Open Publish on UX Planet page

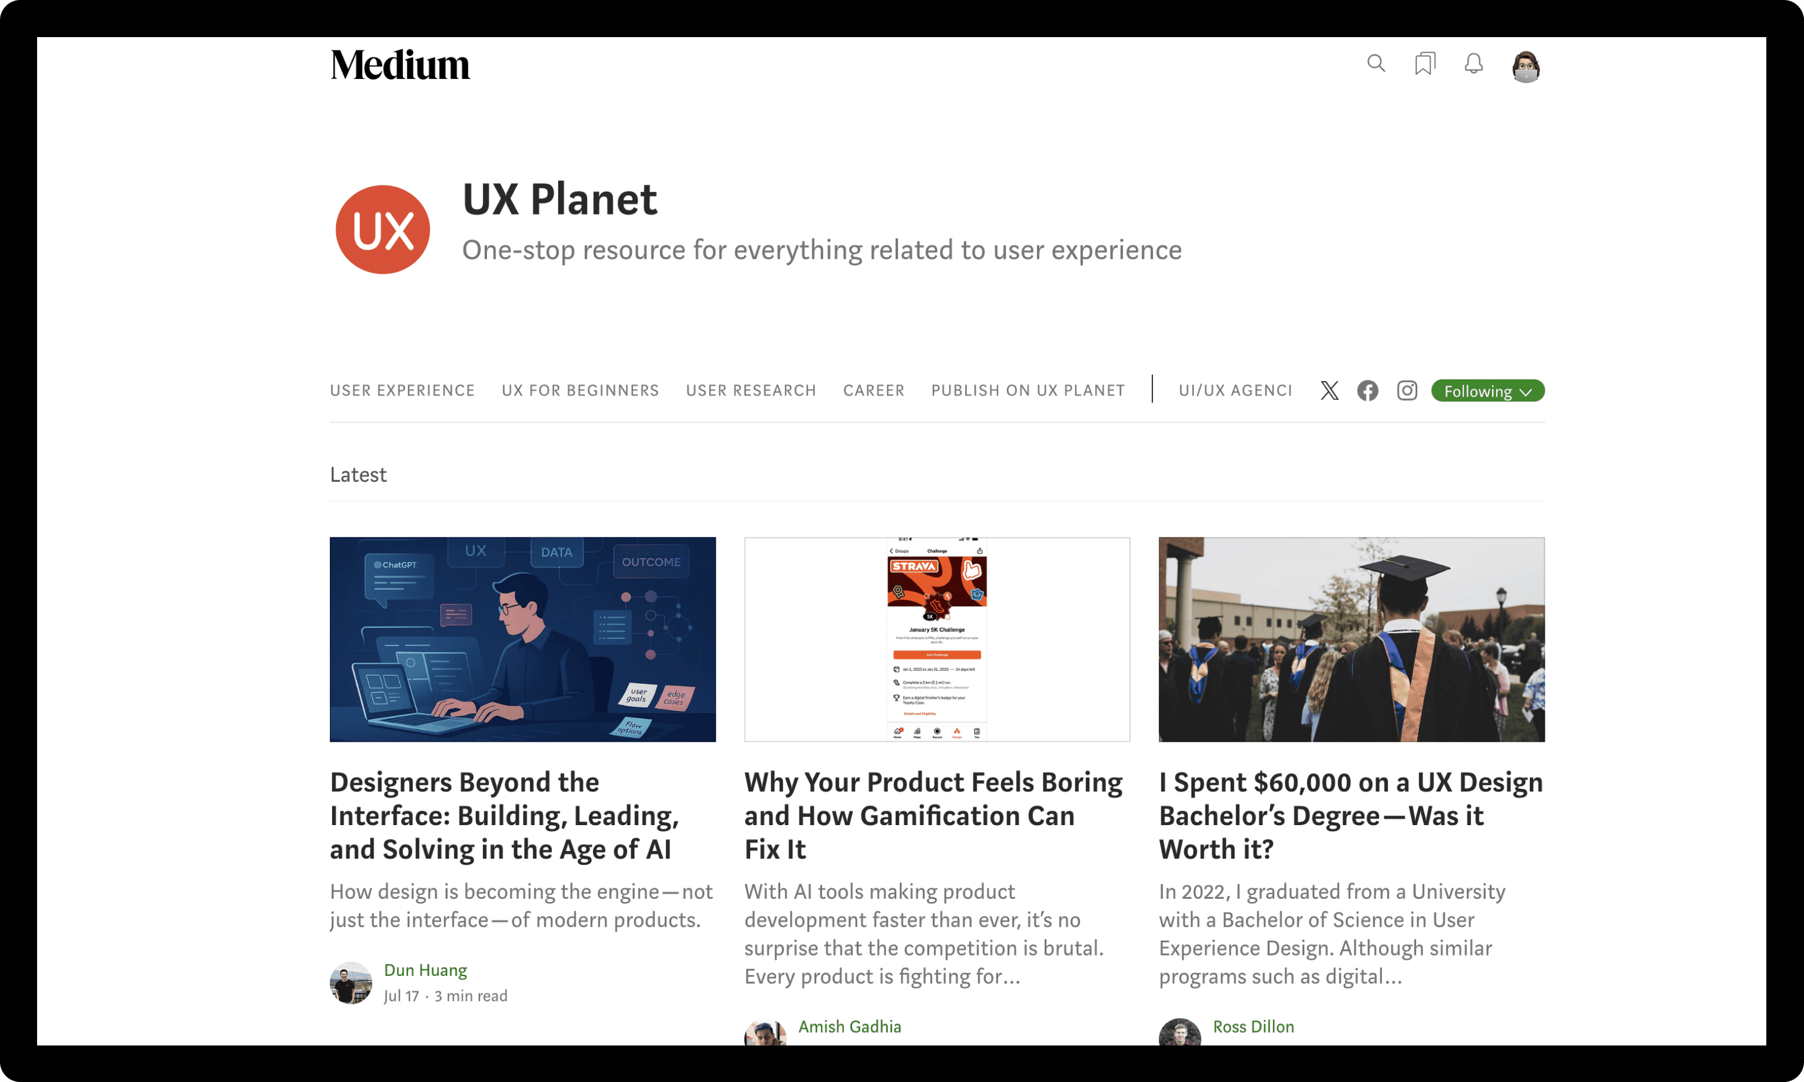click(x=1028, y=391)
